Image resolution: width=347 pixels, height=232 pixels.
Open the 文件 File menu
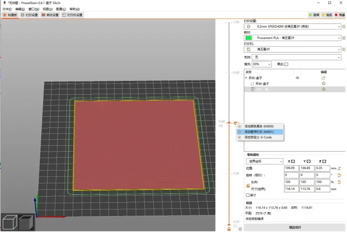coord(7,9)
